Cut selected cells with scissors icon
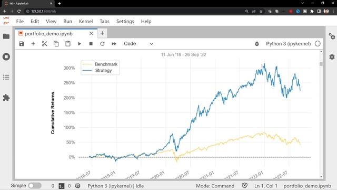The image size is (337, 190). [44, 44]
